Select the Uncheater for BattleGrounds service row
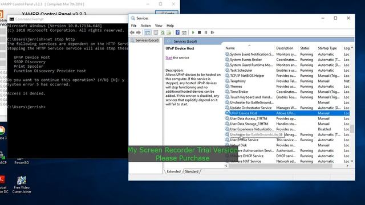The height and width of the screenshot is (205, 365). 287,102
